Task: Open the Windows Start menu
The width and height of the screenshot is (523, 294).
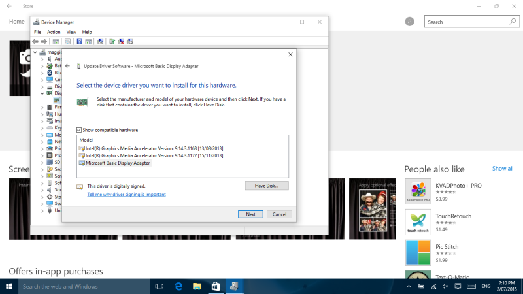Action: point(9,286)
